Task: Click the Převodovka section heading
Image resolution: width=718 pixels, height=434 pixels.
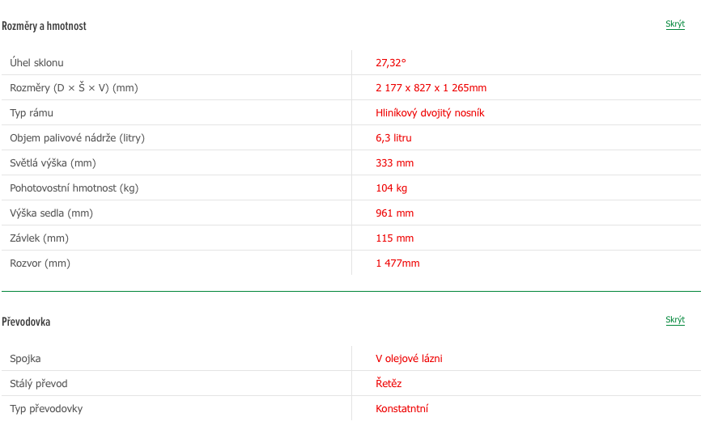Action: [x=26, y=322]
